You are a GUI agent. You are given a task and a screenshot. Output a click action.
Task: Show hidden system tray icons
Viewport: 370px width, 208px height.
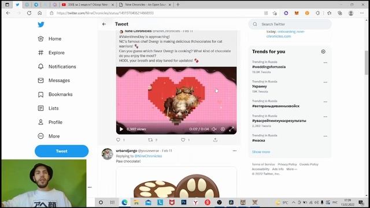point(294,202)
